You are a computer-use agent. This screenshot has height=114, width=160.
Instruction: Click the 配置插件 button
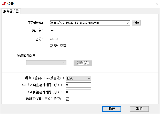click(83, 63)
